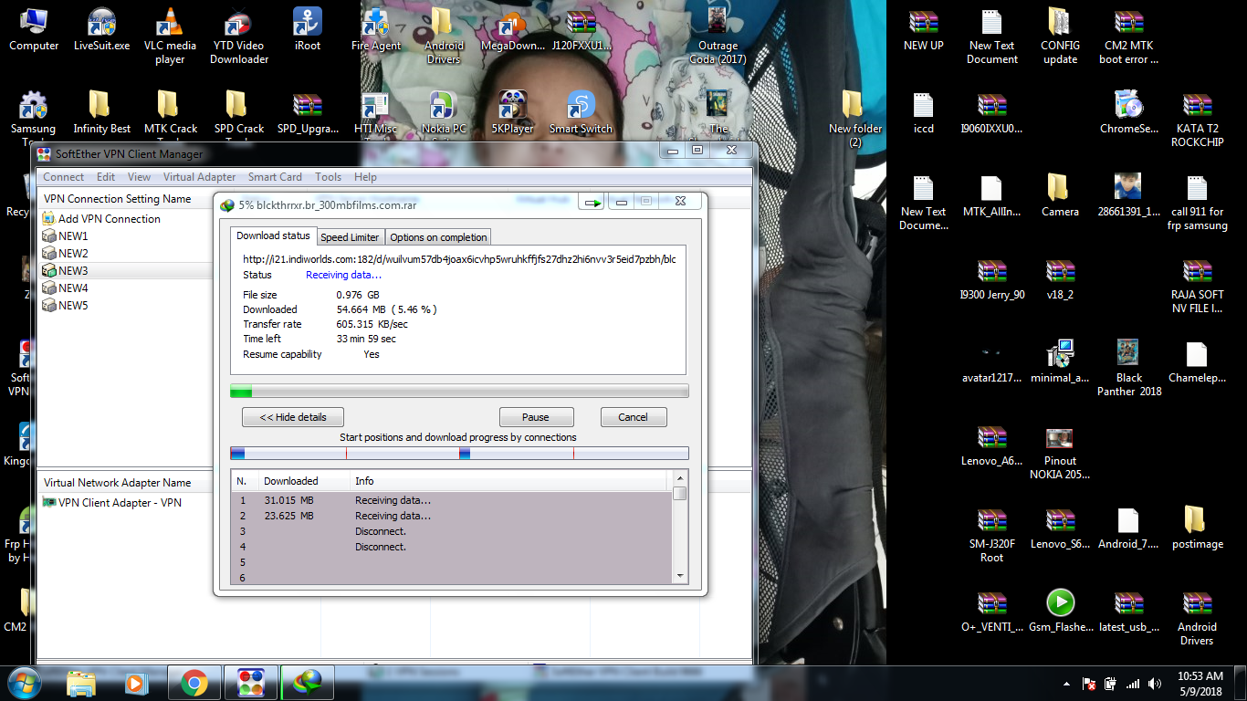Open Black Panther 2018 icon
This screenshot has width=1247, height=701.
coord(1129,369)
